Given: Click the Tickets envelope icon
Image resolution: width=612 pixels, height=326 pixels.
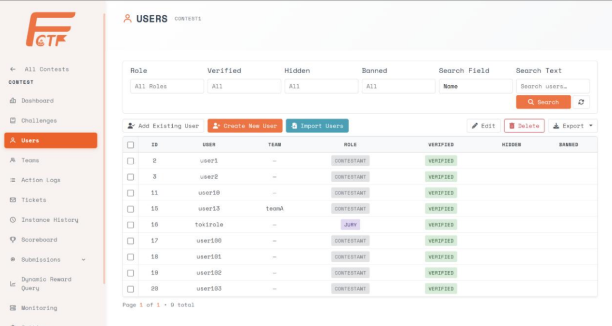Looking at the screenshot, I should 13,200.
